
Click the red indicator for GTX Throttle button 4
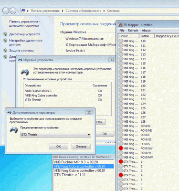[x=121, y=175]
